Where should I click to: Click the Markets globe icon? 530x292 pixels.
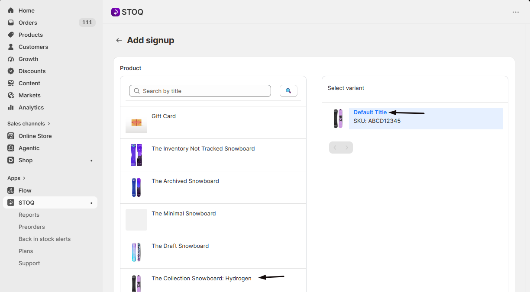11,95
